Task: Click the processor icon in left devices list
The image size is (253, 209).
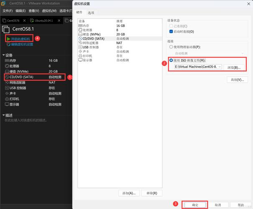Action: coord(7,66)
